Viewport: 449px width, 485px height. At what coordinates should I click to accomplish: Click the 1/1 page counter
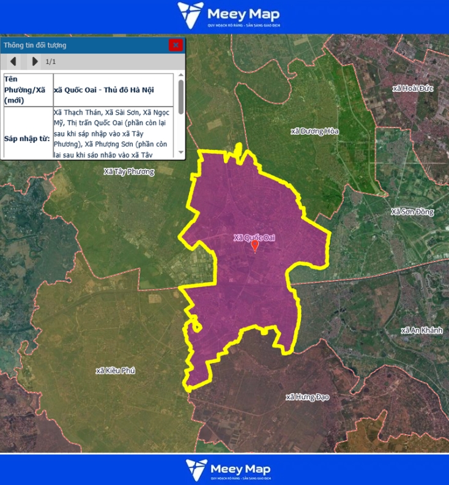pyautogui.click(x=51, y=62)
